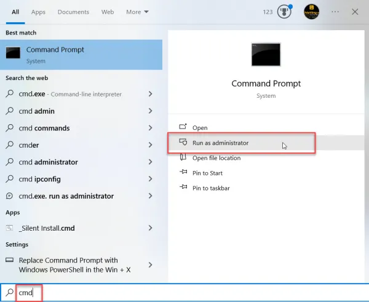
Task: Click the Command Prompt icon in best match
Action: point(13,52)
